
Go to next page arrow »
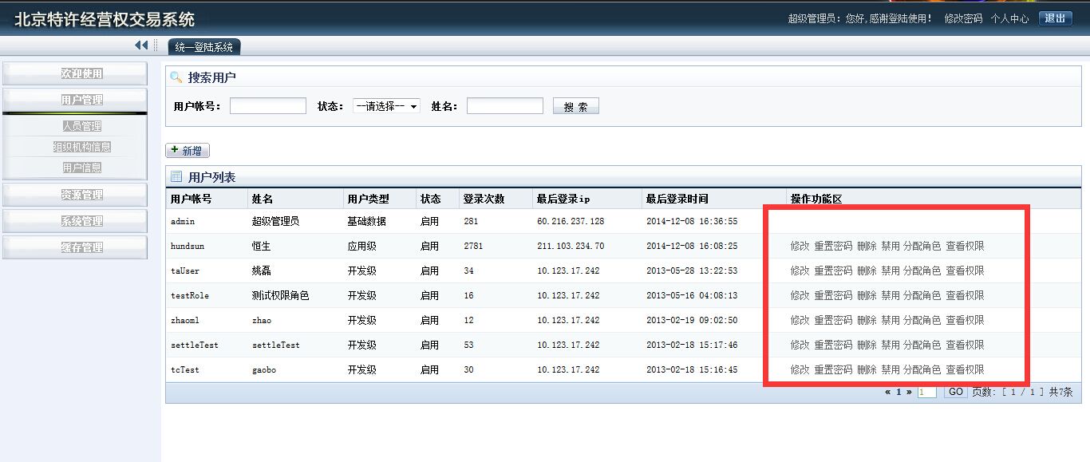pyautogui.click(x=908, y=392)
